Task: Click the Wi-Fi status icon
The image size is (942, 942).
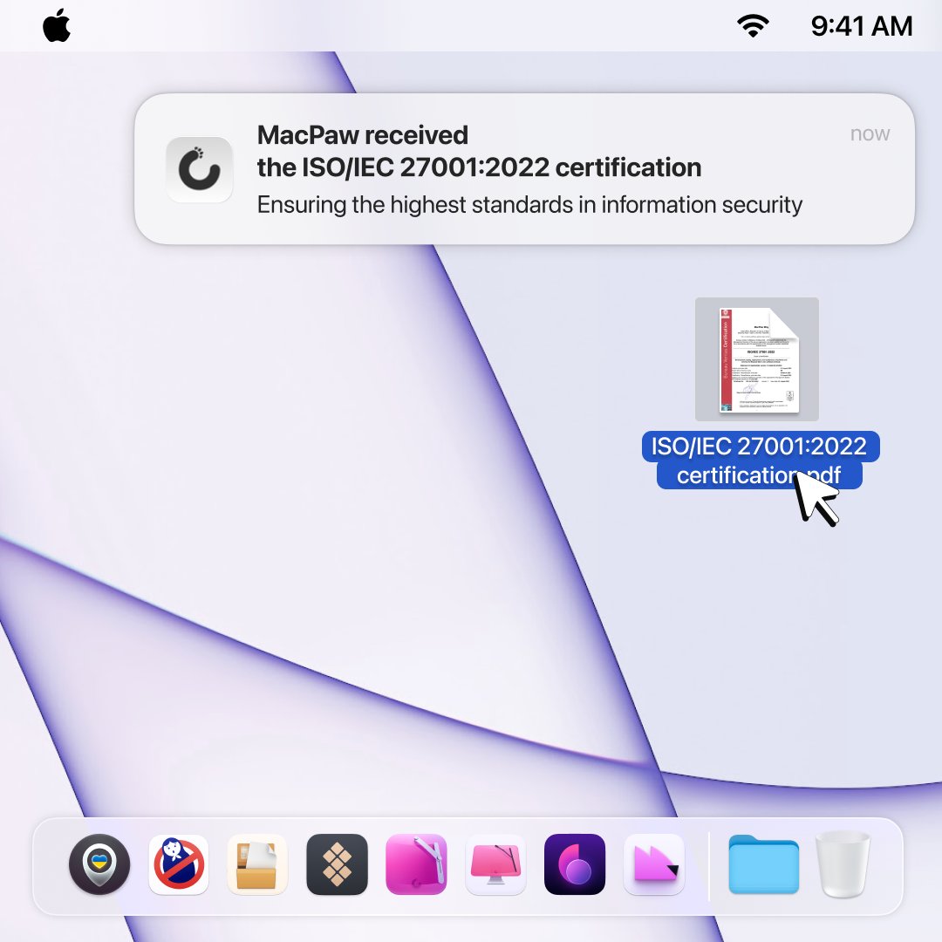Action: 754,26
